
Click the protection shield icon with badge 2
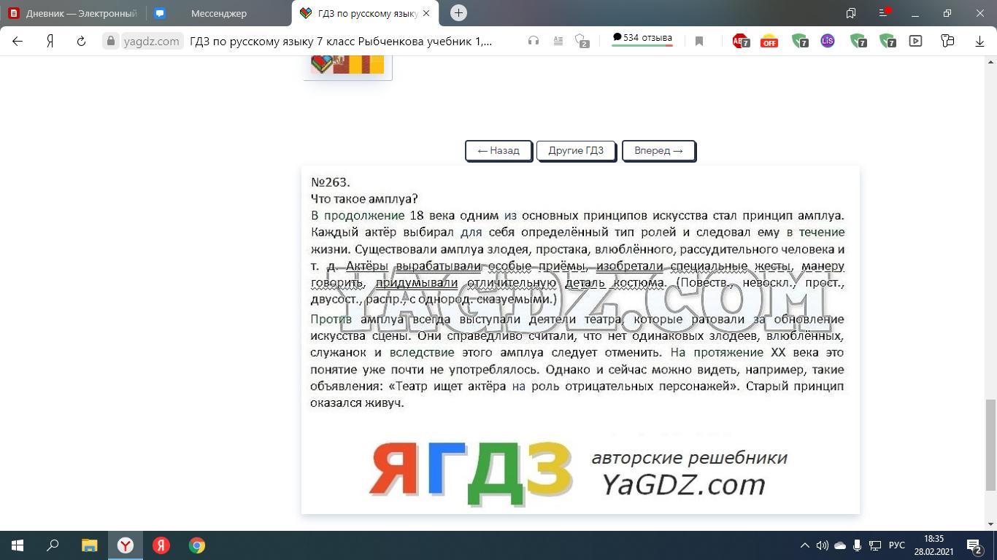click(x=582, y=42)
